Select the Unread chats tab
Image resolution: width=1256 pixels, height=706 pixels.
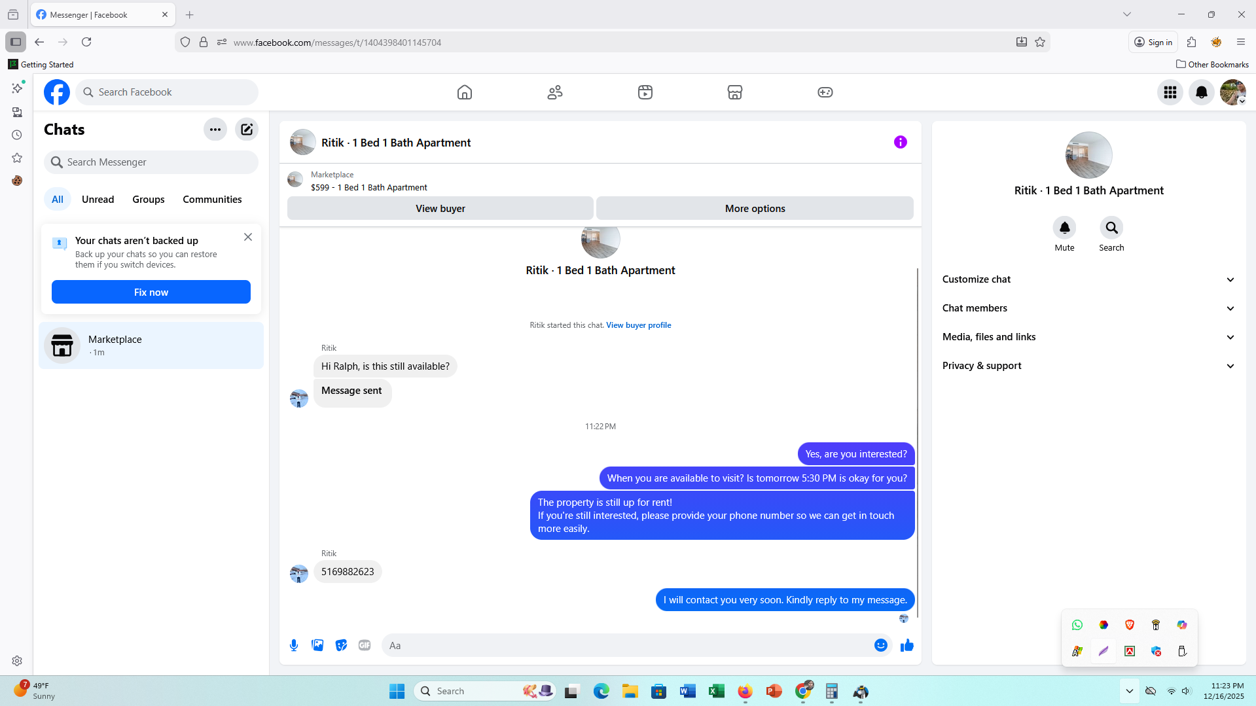(98, 200)
